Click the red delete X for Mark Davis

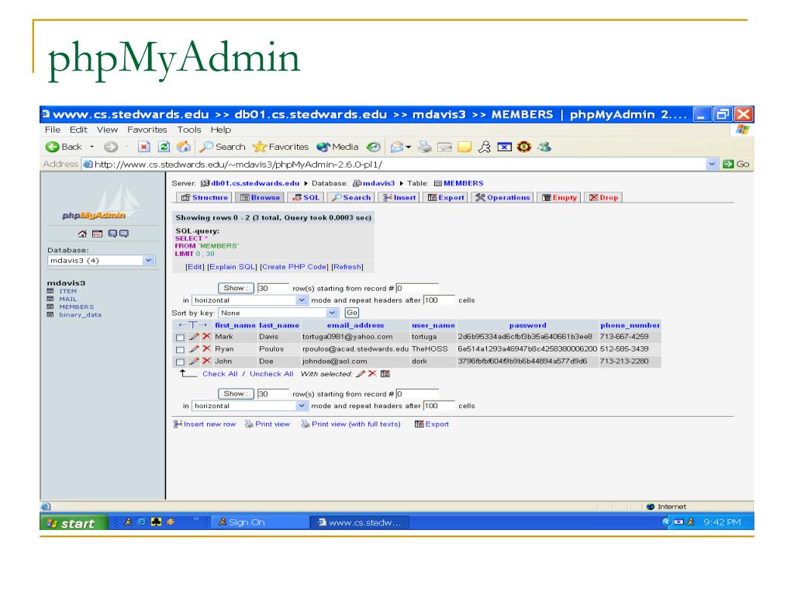pos(206,336)
